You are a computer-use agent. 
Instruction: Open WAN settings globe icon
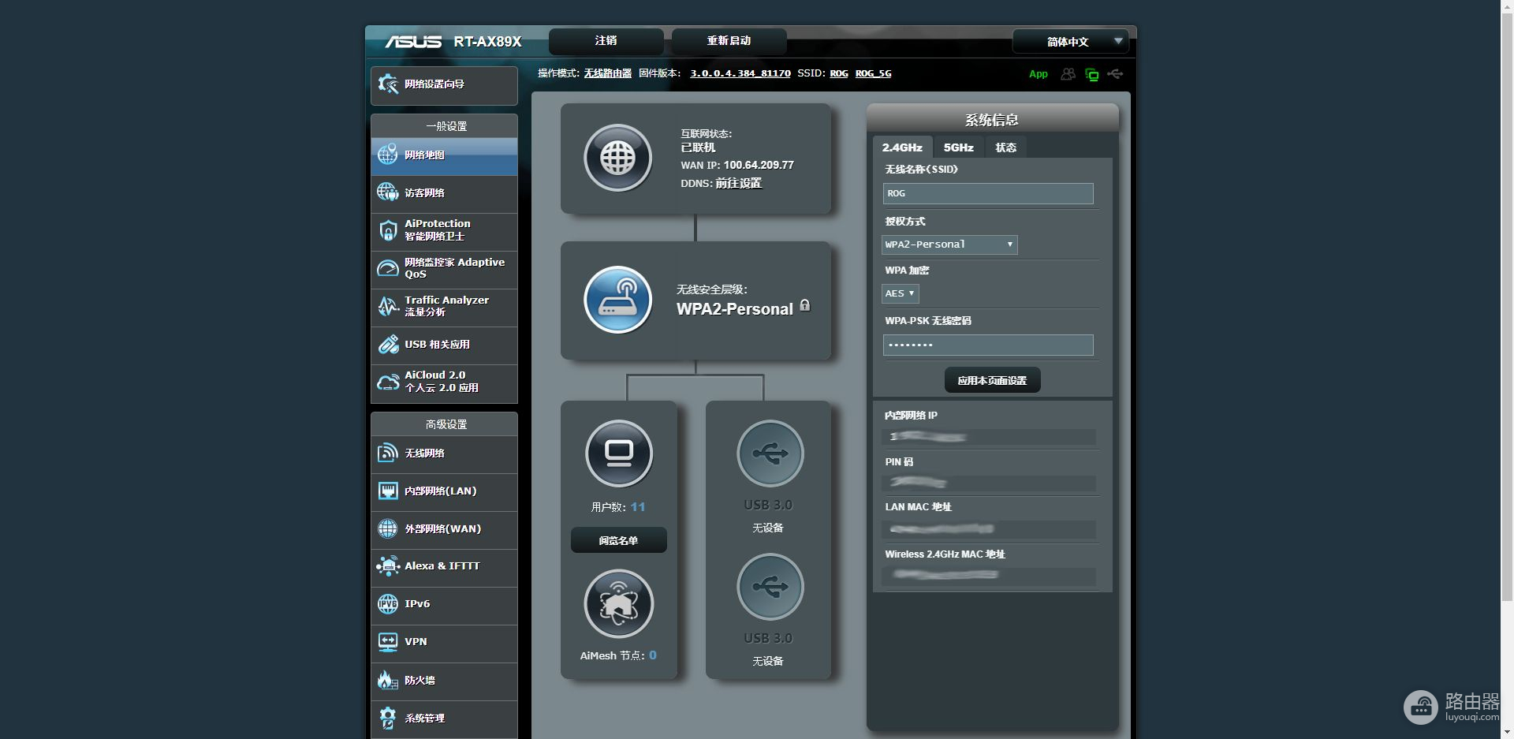(387, 528)
